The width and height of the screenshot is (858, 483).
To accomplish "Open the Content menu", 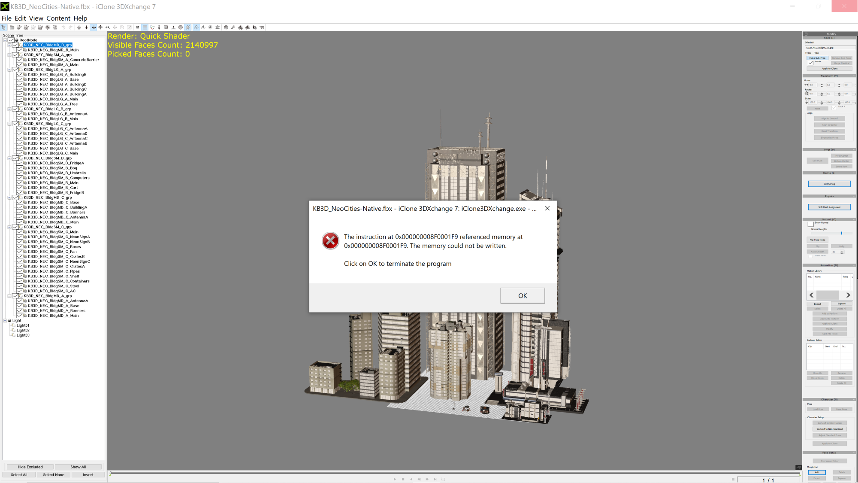I will coord(58,18).
